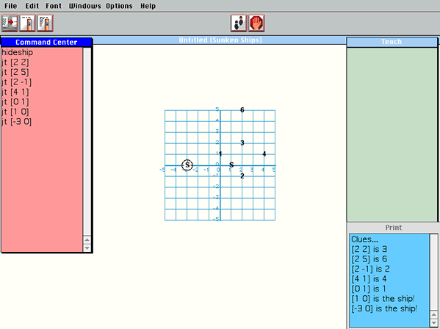Click the Teach panel title bar
This screenshot has width=440, height=329.
[392, 42]
